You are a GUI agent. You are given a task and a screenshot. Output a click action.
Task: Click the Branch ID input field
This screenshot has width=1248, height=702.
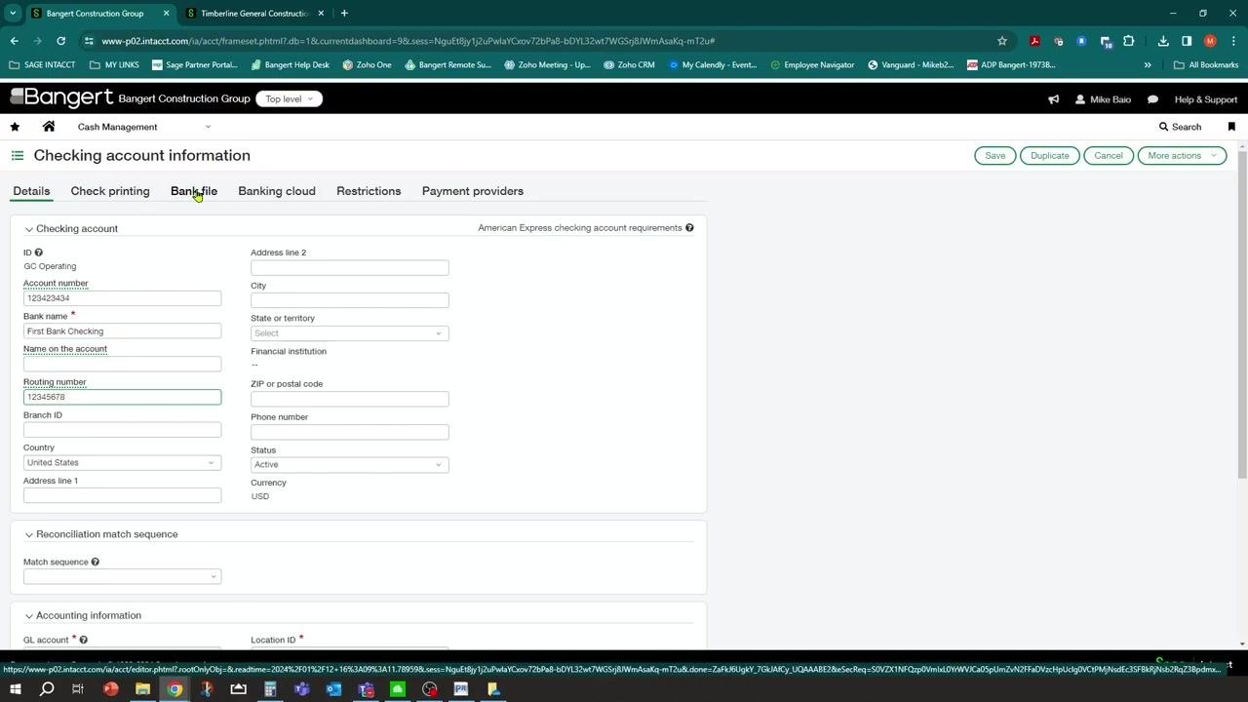[x=122, y=430]
